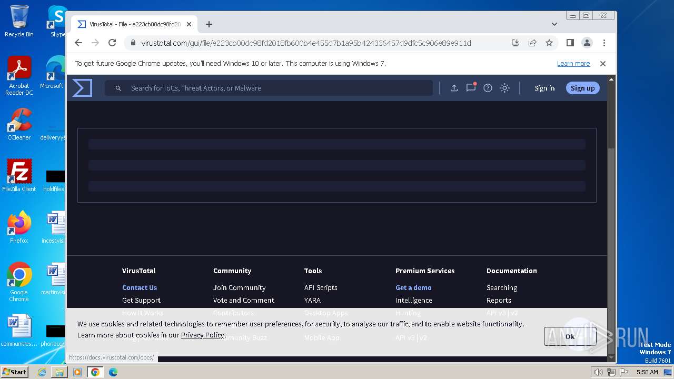Open the Join Community link
This screenshot has height=379, width=674.
239,288
